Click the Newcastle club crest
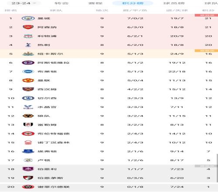This screenshot has width=218, height=192. pyautogui.click(x=28, y=54)
